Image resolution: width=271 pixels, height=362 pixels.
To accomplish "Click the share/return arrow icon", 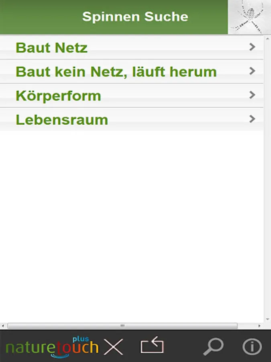I will click(152, 346).
